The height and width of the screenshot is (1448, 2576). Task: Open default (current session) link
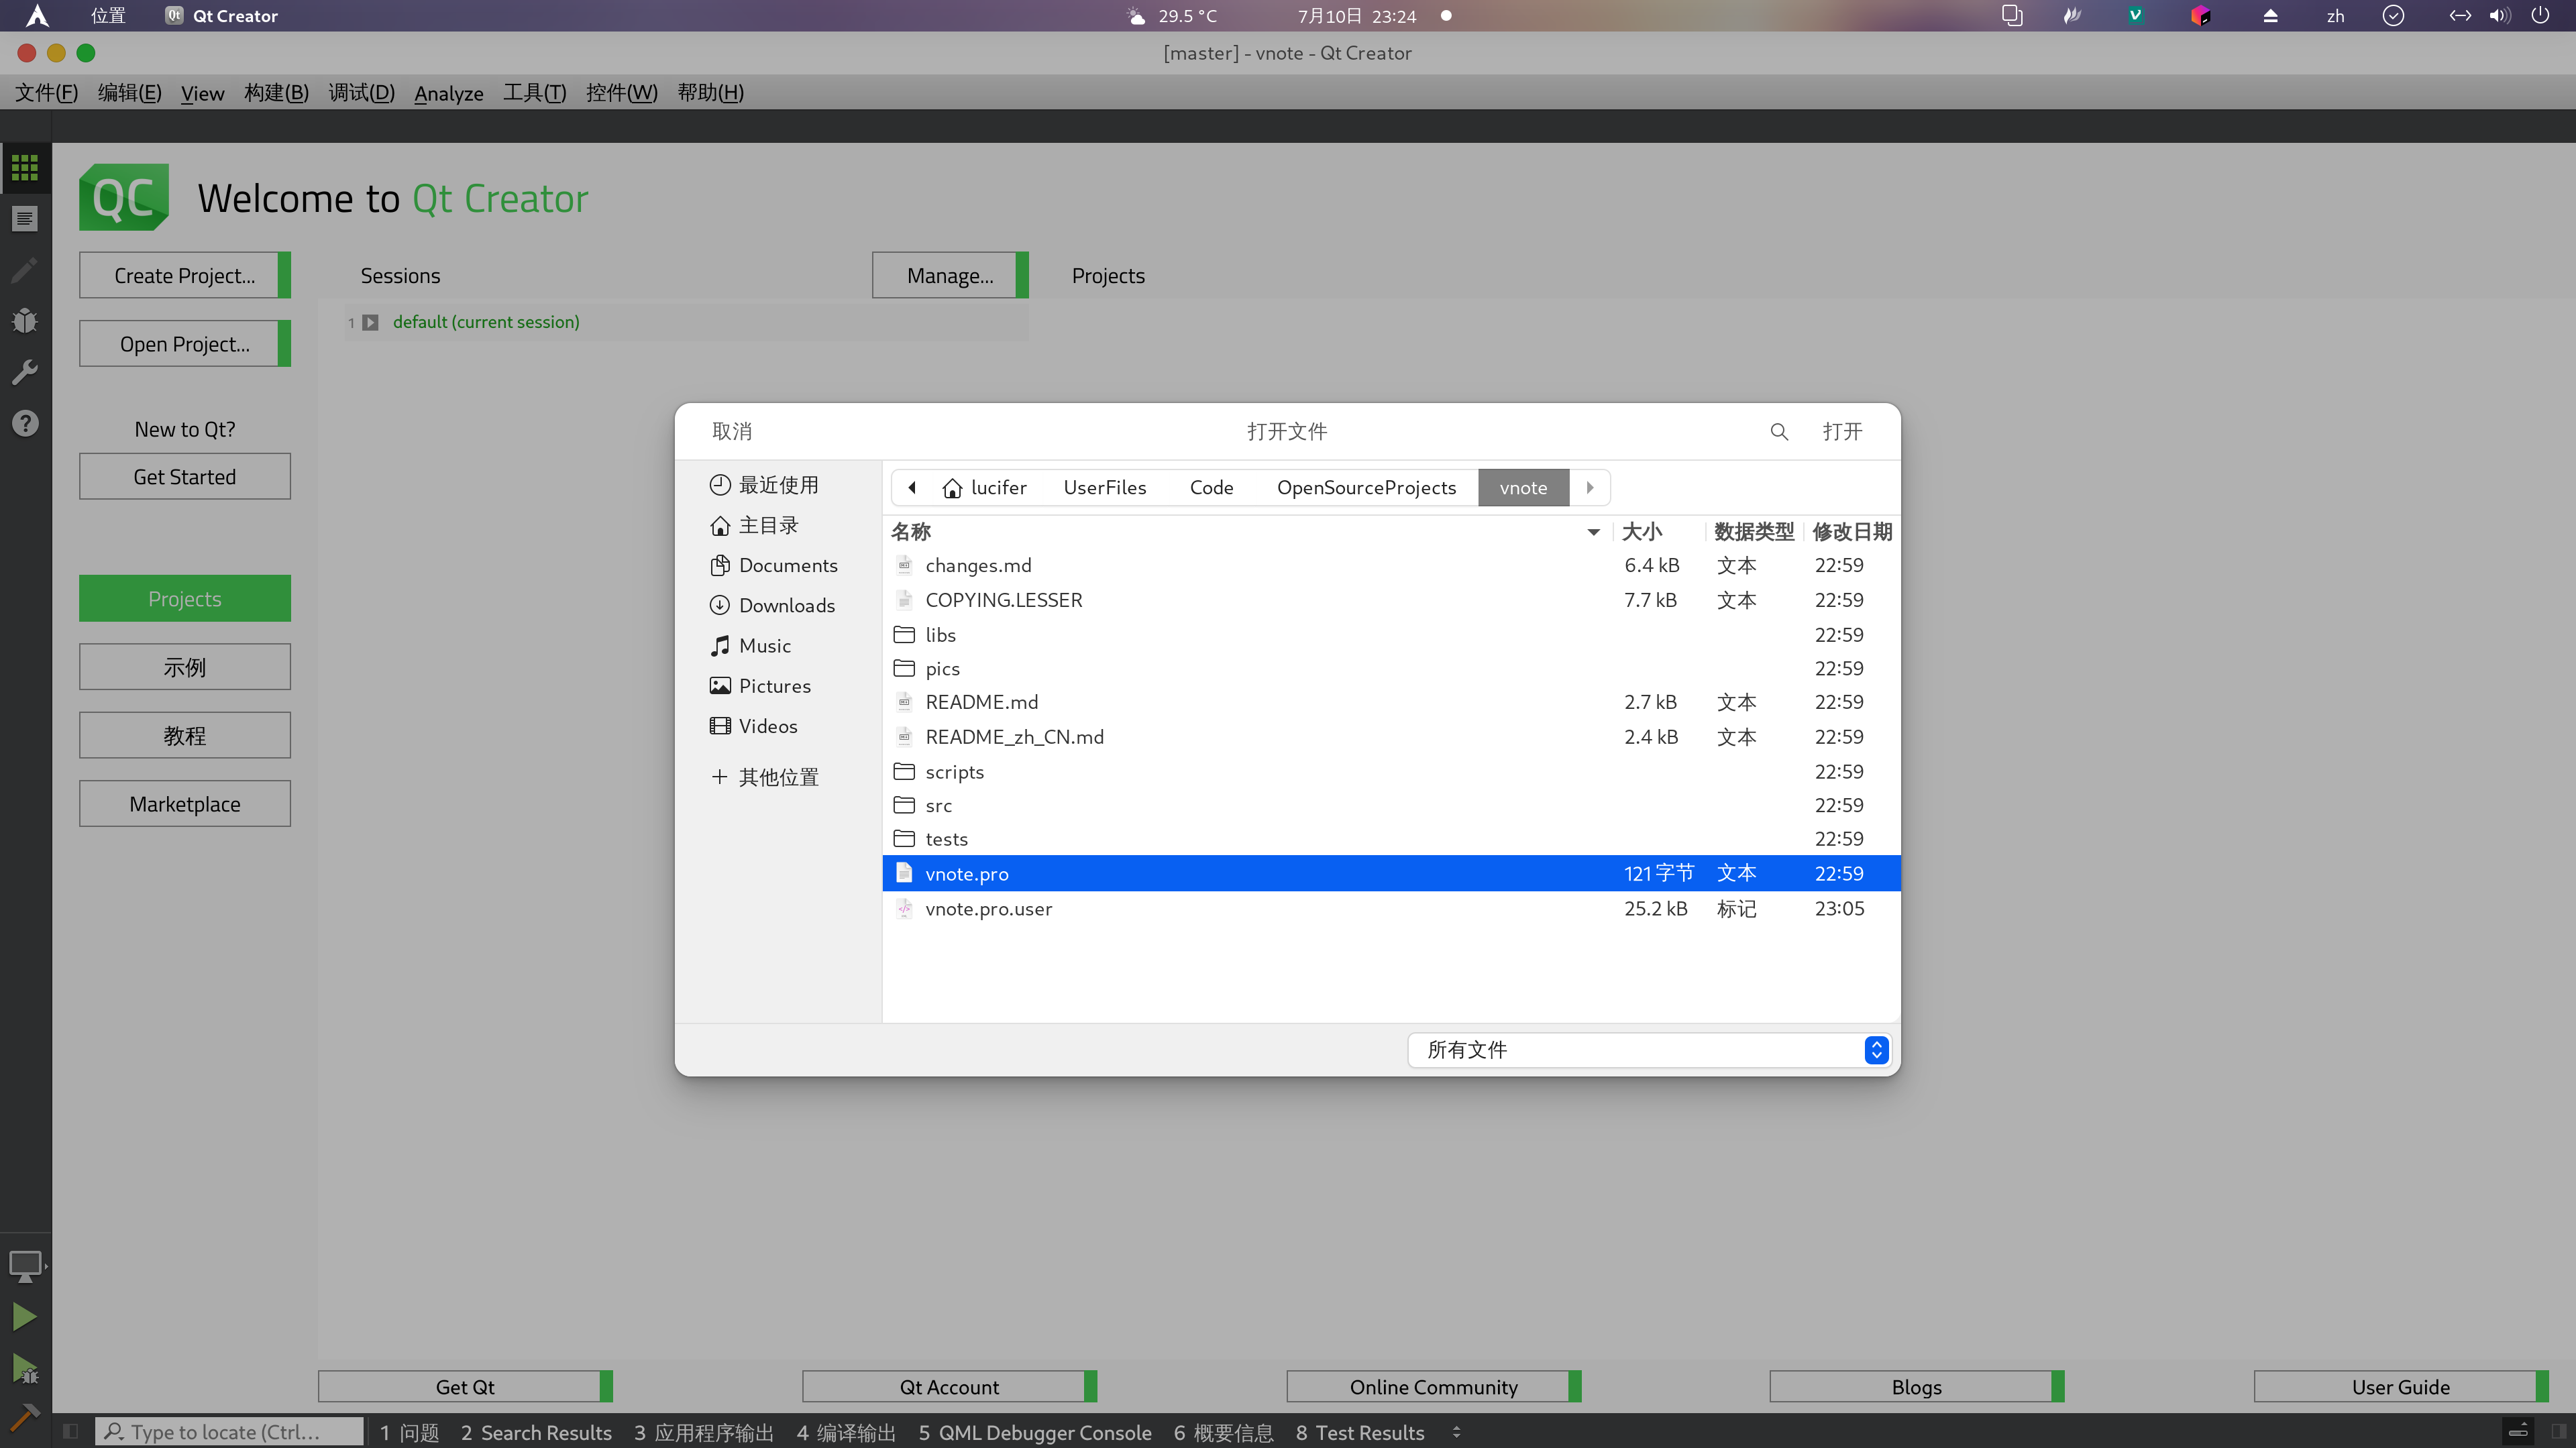pyautogui.click(x=486, y=321)
